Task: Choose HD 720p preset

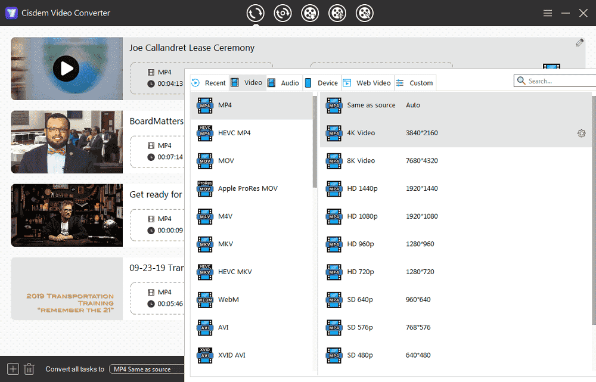Action: click(x=456, y=272)
